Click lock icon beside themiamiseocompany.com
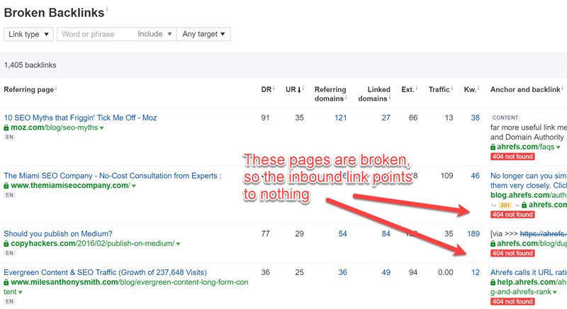 click(x=6, y=186)
